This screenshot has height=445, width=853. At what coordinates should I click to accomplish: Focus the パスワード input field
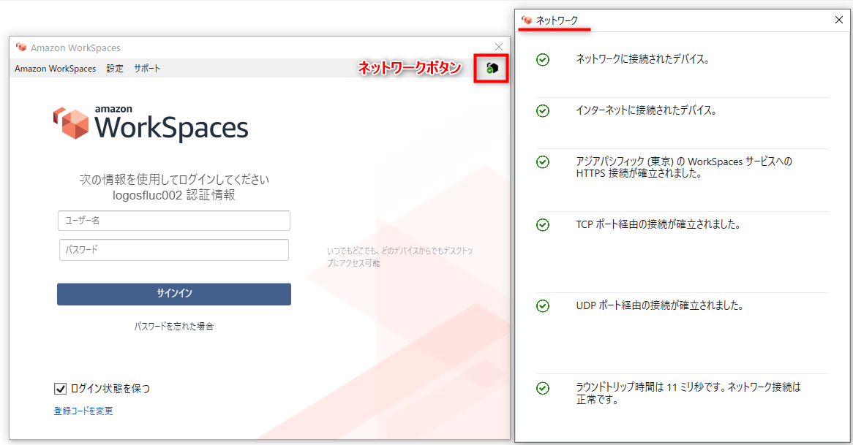tap(174, 250)
